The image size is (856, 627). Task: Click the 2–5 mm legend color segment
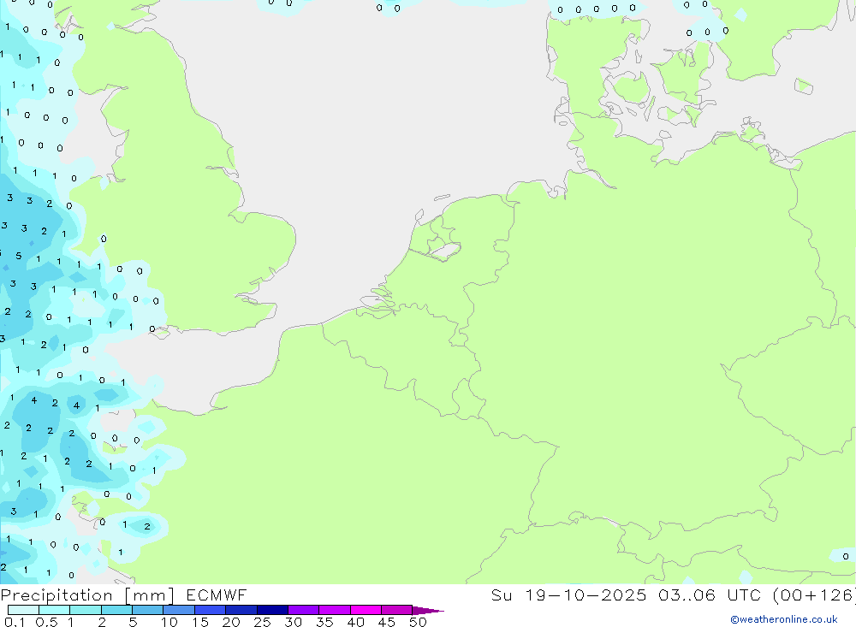pos(116,610)
